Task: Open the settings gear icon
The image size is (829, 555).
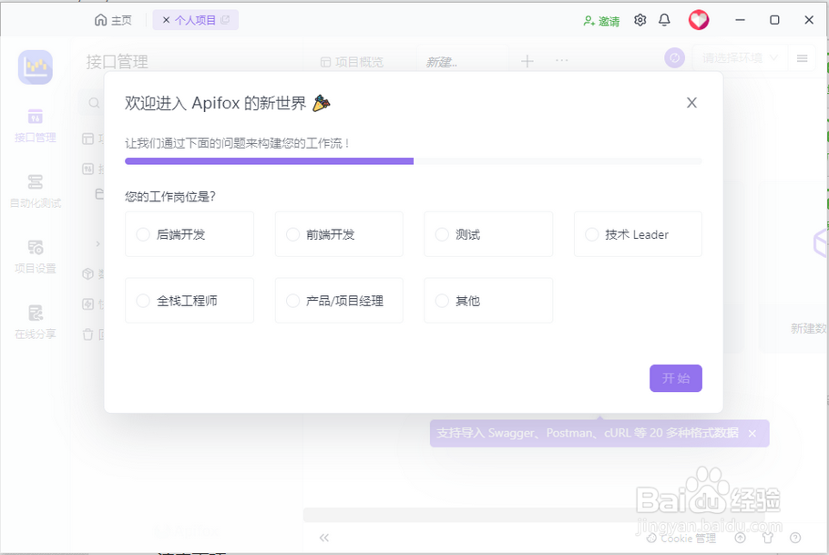Action: pos(640,20)
